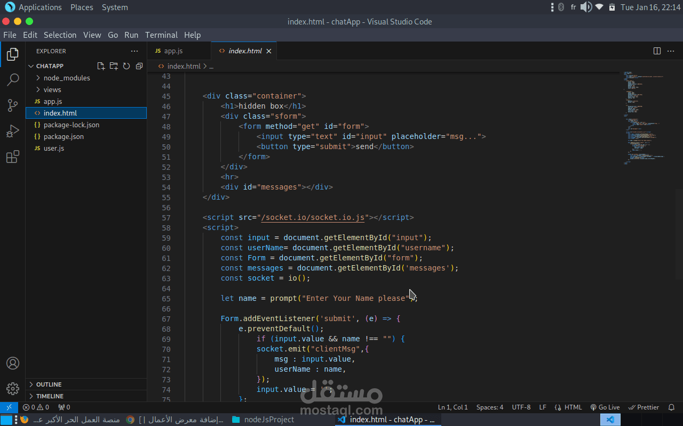Expand the views folder
683x426 pixels.
pos(52,89)
